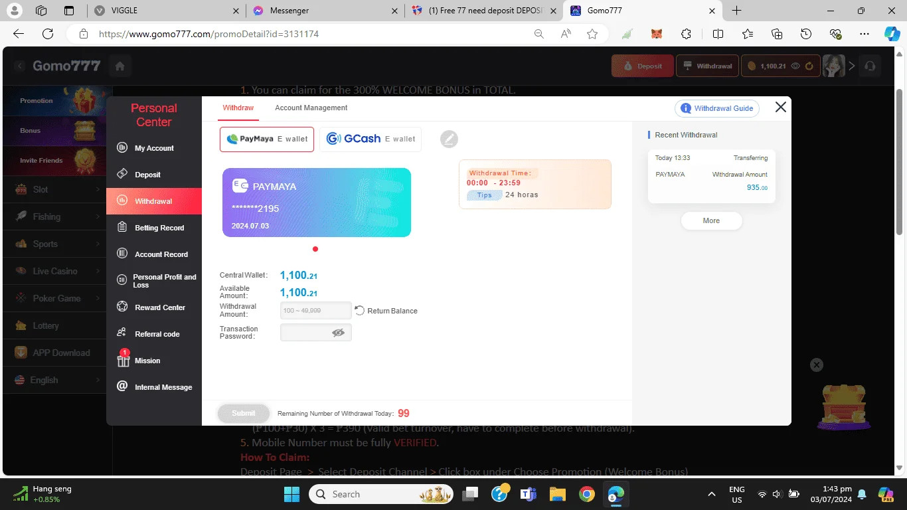The image size is (907, 510).
Task: Open user avatar in header
Action: click(834, 66)
